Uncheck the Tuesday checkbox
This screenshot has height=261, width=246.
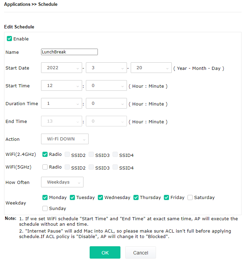pos(72,197)
